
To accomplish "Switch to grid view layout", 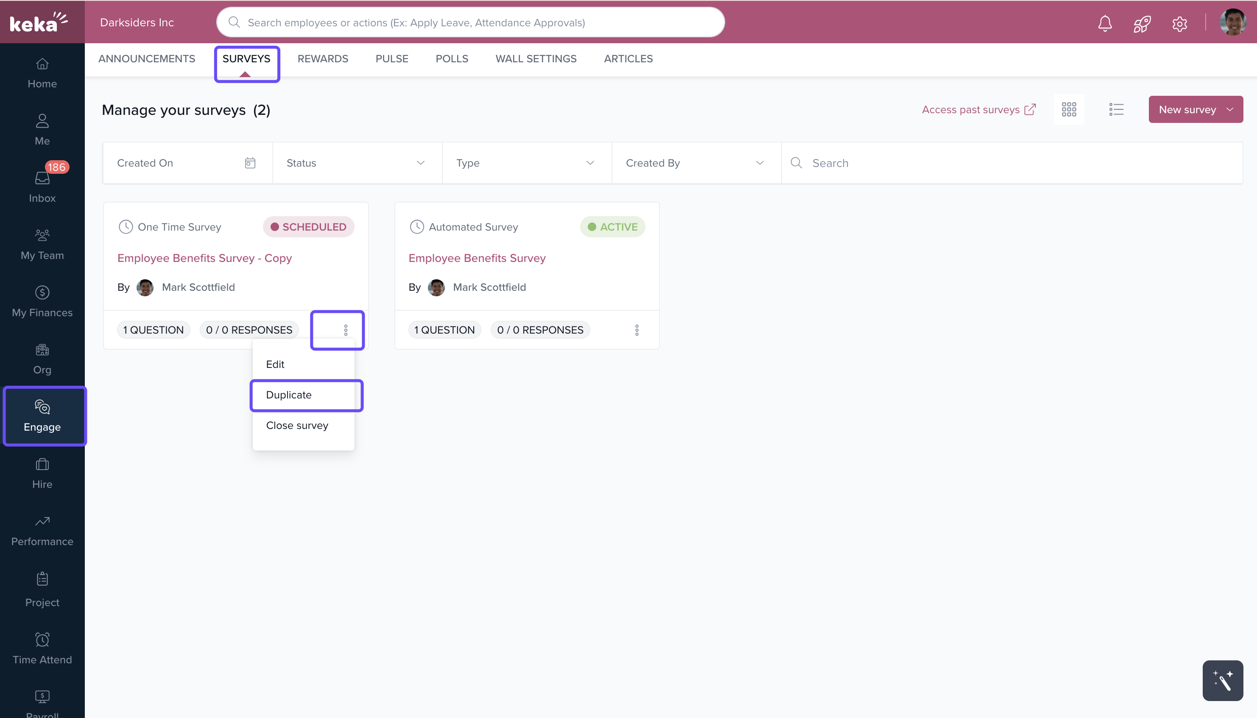I will click(x=1069, y=109).
